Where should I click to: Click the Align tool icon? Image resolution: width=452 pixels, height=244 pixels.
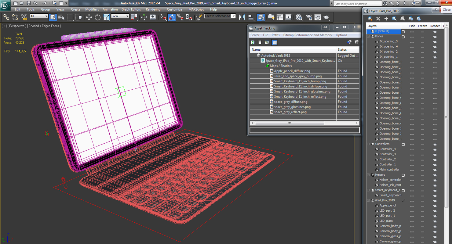[251, 17]
